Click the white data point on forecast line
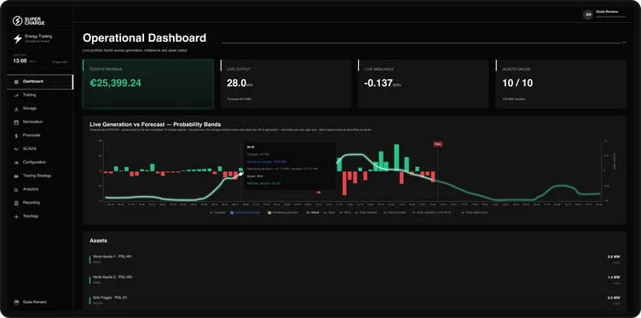Screen dimensions: 641x318 point(240,174)
